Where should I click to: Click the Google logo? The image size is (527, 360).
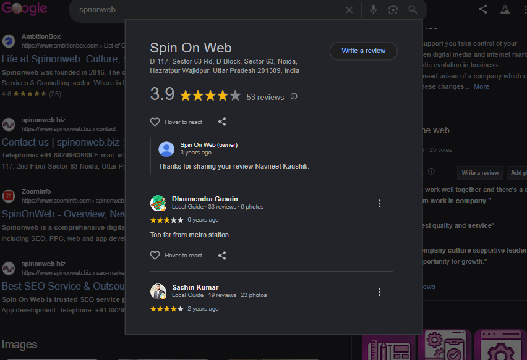[x=24, y=9]
